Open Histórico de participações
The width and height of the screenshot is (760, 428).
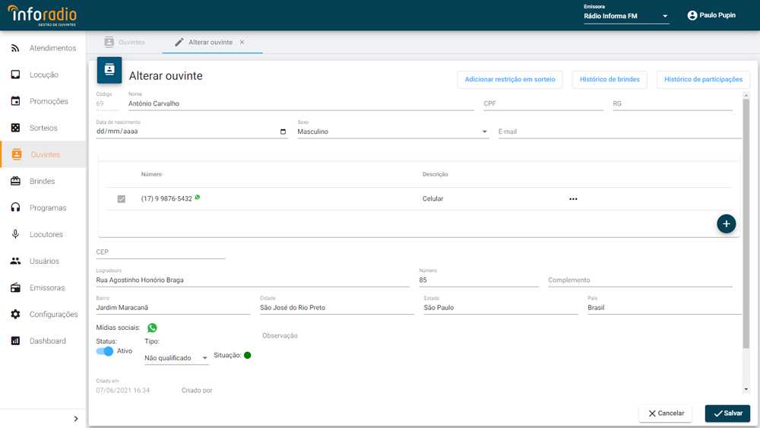703,80
